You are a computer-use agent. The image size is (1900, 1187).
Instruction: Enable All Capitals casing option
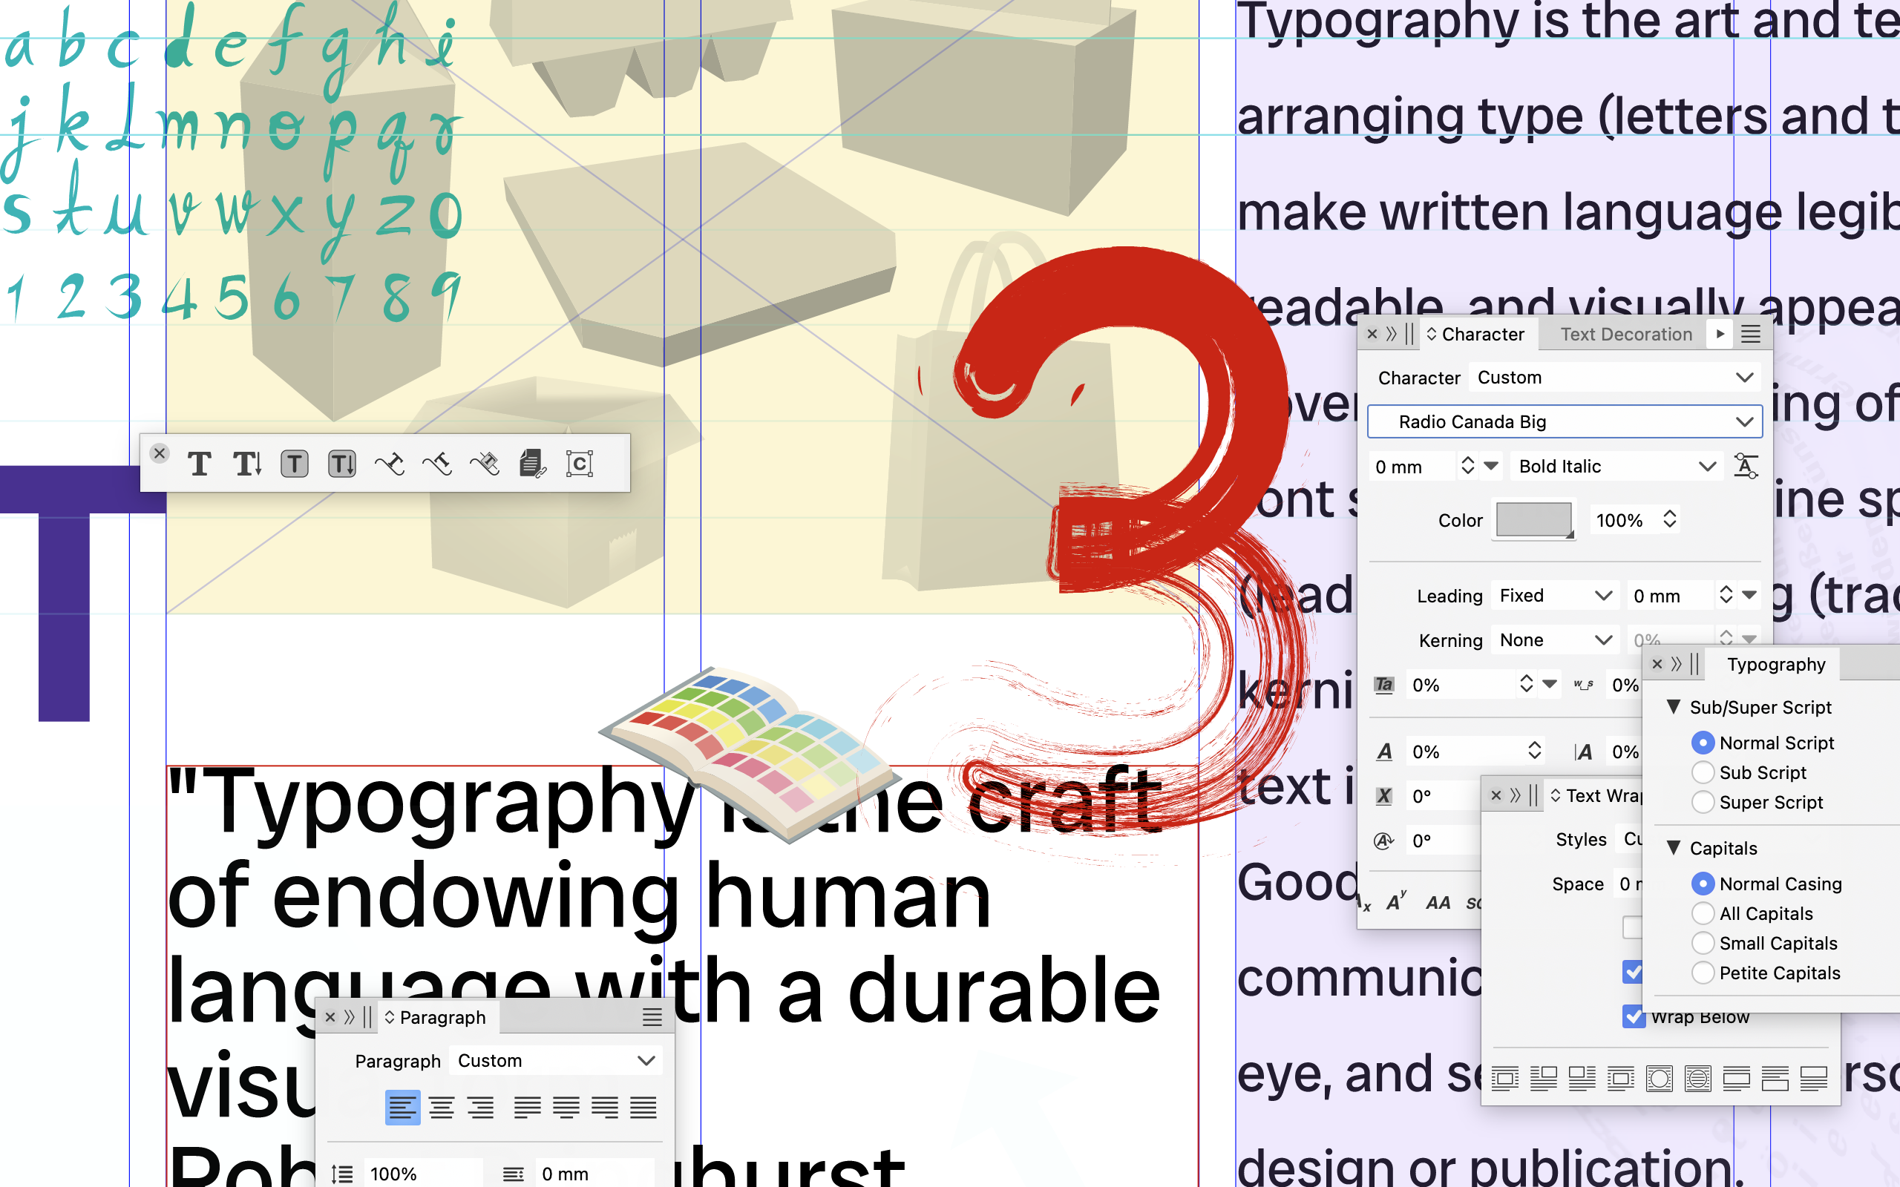coord(1702,914)
